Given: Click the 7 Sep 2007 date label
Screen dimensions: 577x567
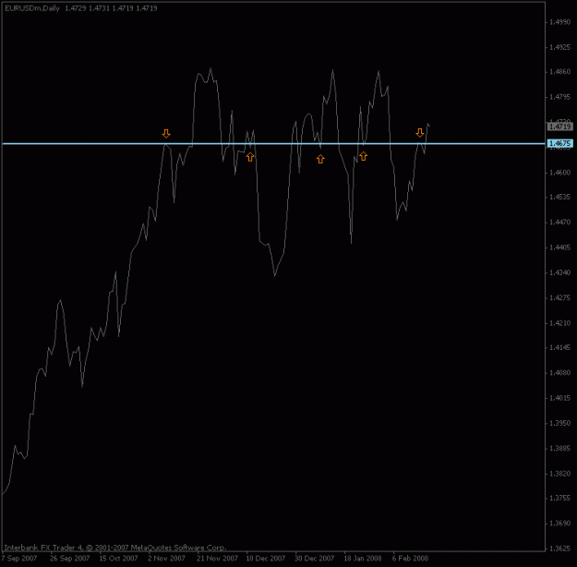Looking at the screenshot, I should pos(18,558).
